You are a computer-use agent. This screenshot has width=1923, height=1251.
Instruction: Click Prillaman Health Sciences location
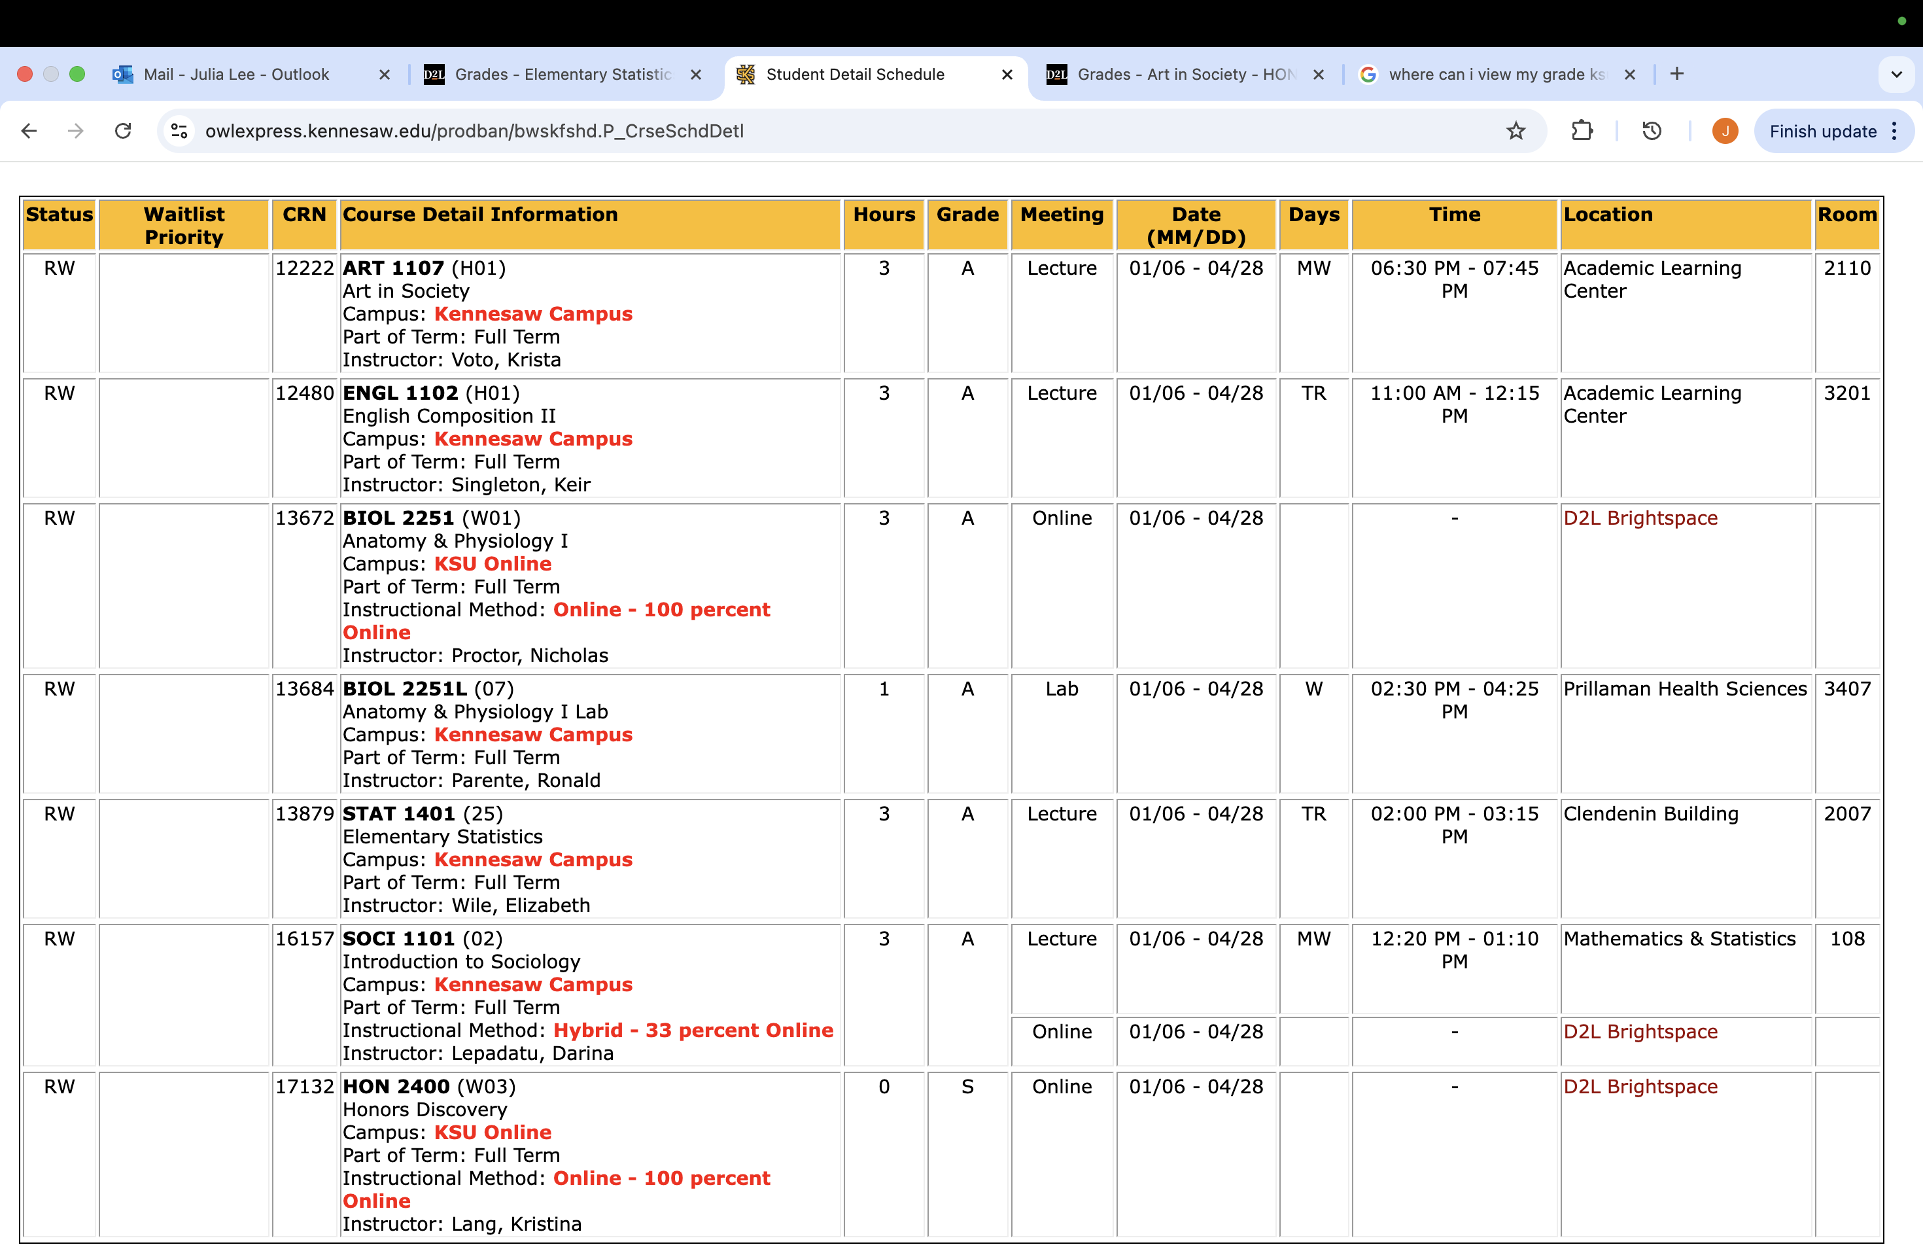pyautogui.click(x=1685, y=688)
